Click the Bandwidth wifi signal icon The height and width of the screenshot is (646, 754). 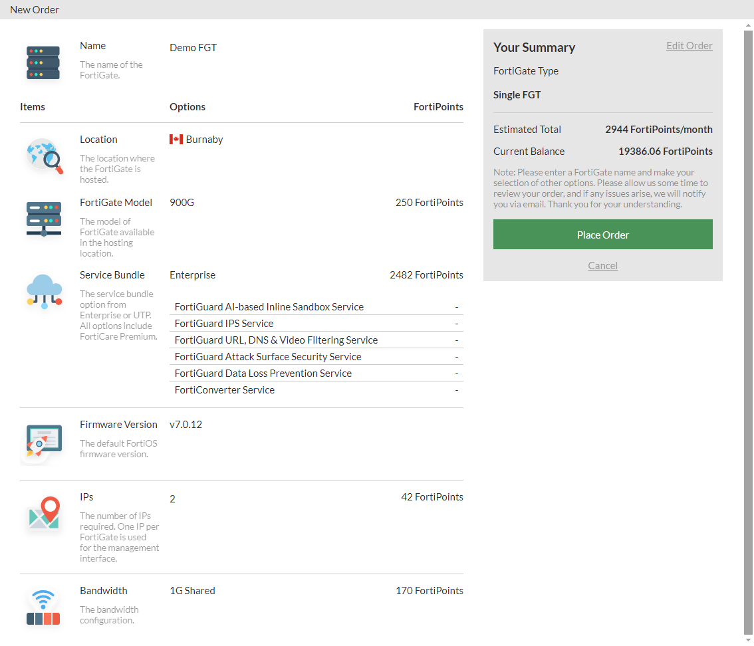point(44,607)
